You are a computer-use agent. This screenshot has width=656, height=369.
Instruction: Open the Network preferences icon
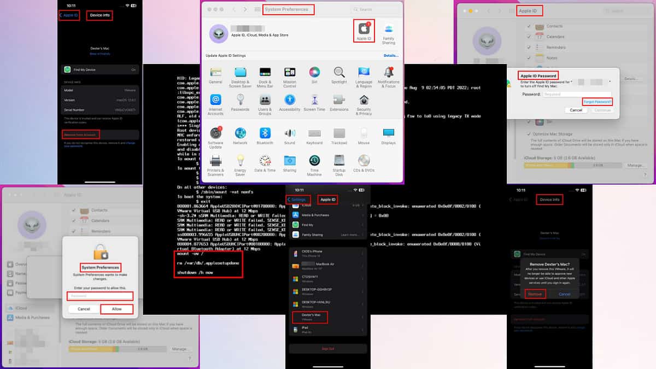241,136
